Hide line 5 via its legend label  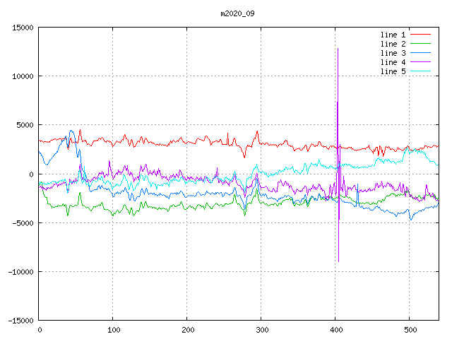[x=393, y=71]
